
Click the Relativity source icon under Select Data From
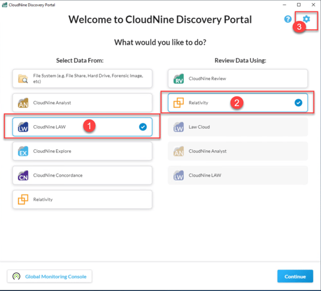point(23,199)
